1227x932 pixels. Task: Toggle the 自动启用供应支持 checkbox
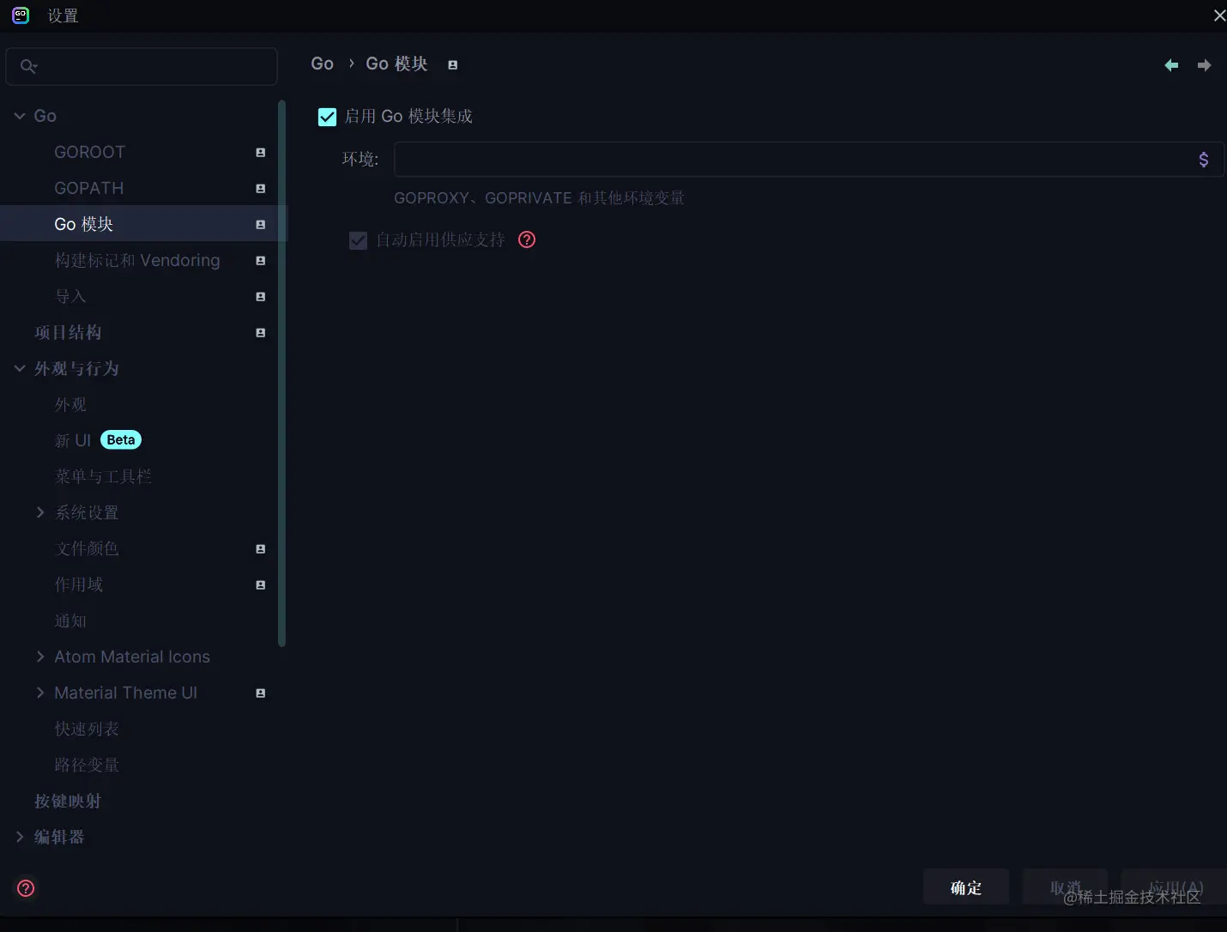(358, 240)
